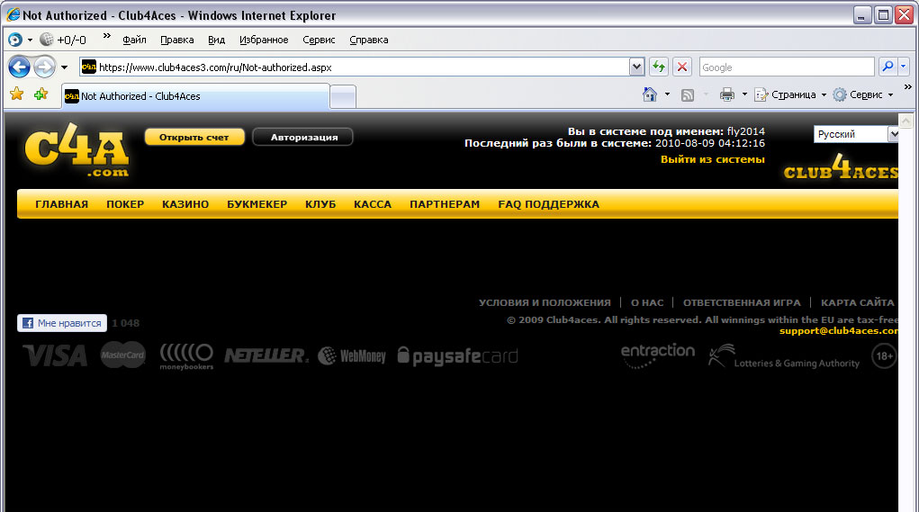The image size is (919, 512).
Task: Expand the menu bar toolbar chevron
Action: point(107,36)
